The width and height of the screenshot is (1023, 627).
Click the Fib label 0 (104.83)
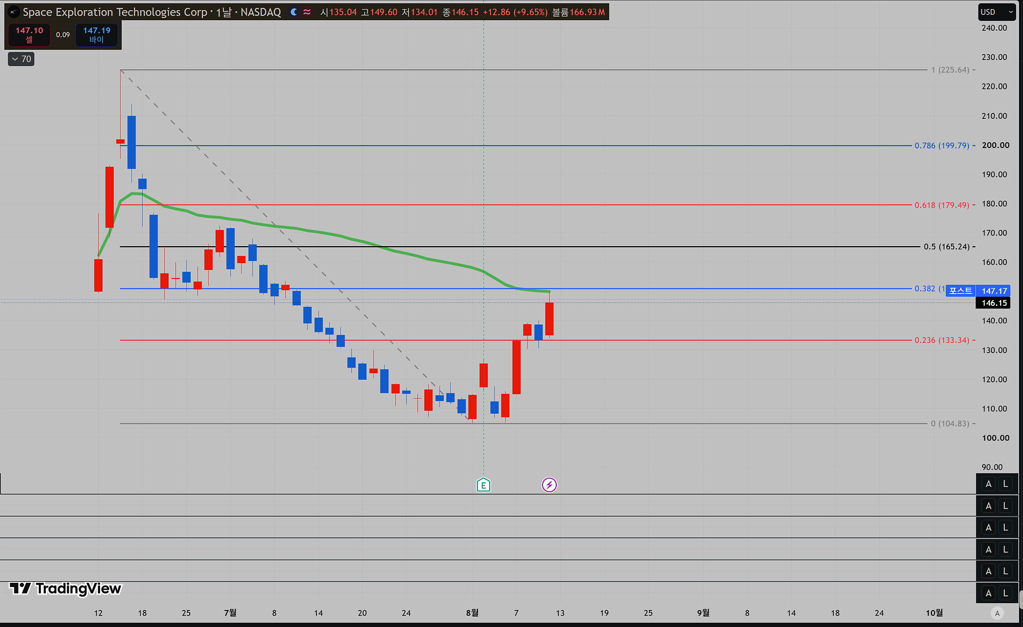click(950, 424)
